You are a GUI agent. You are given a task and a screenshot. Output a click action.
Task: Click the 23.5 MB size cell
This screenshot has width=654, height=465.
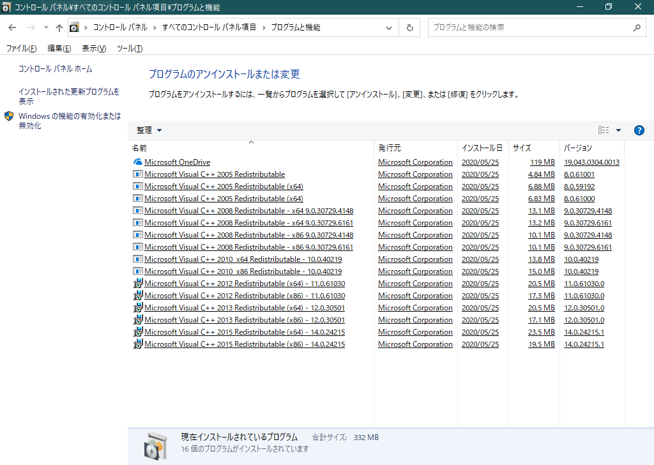click(542, 332)
